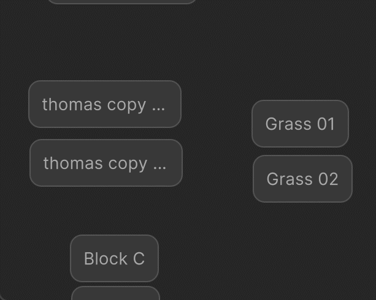Image resolution: width=376 pixels, height=300 pixels.
Task: Select the lower thomas copy node
Action: 106,163
